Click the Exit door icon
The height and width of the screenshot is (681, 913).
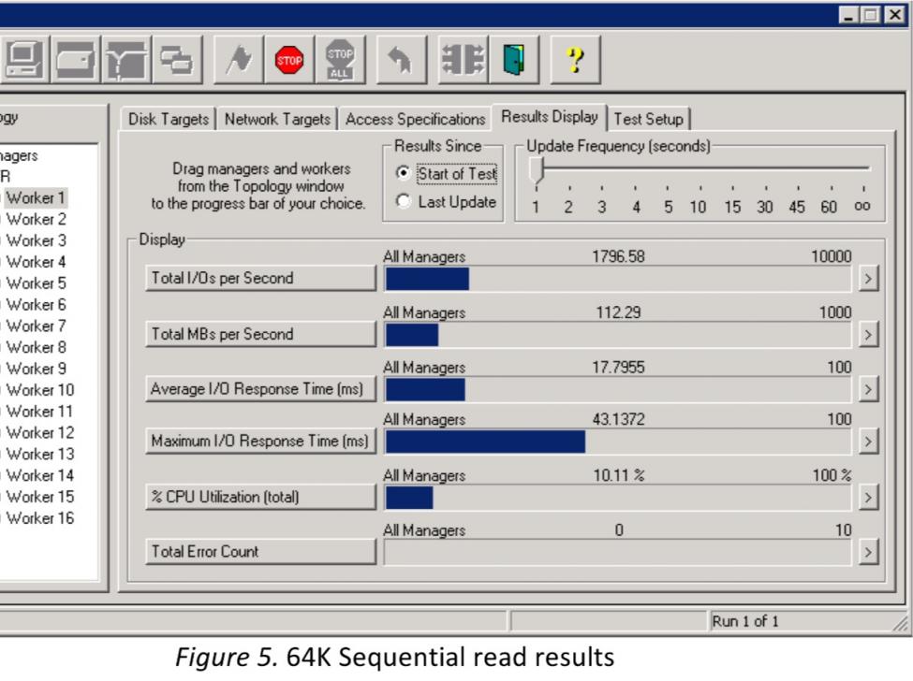point(513,59)
